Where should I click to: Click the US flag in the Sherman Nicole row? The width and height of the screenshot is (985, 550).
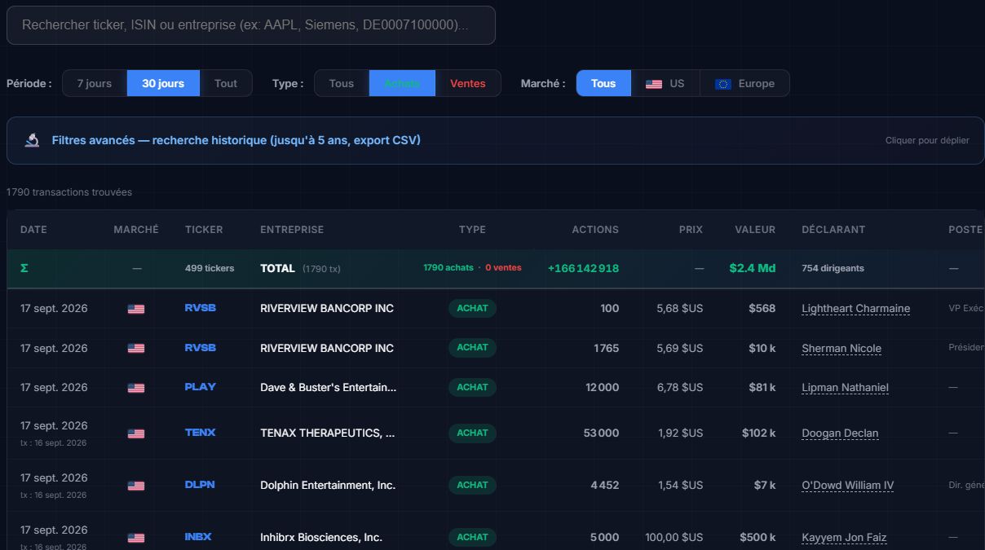136,349
